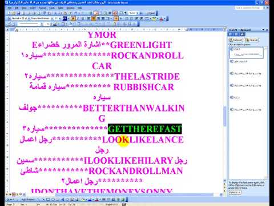Click the document vertical scrollbar thumb

pyautogui.click(x=225, y=116)
